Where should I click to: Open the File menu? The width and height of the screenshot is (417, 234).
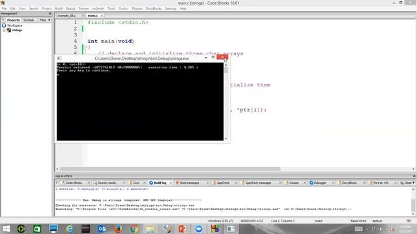pyautogui.click(x=4, y=8)
